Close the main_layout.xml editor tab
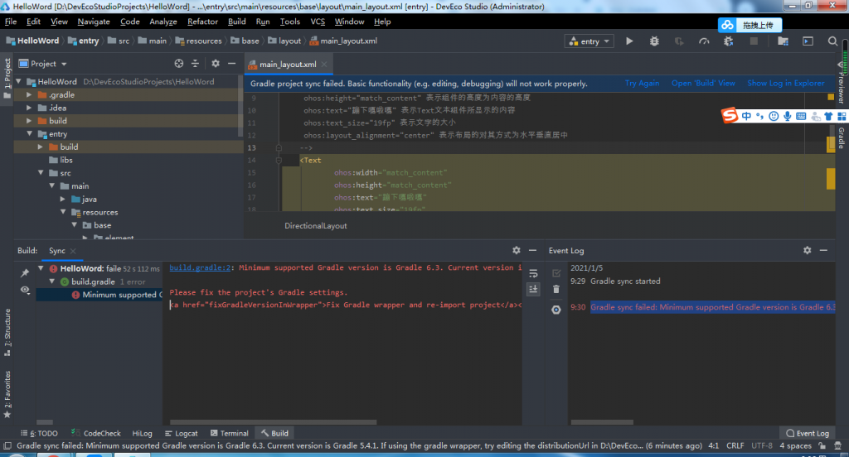 (324, 65)
